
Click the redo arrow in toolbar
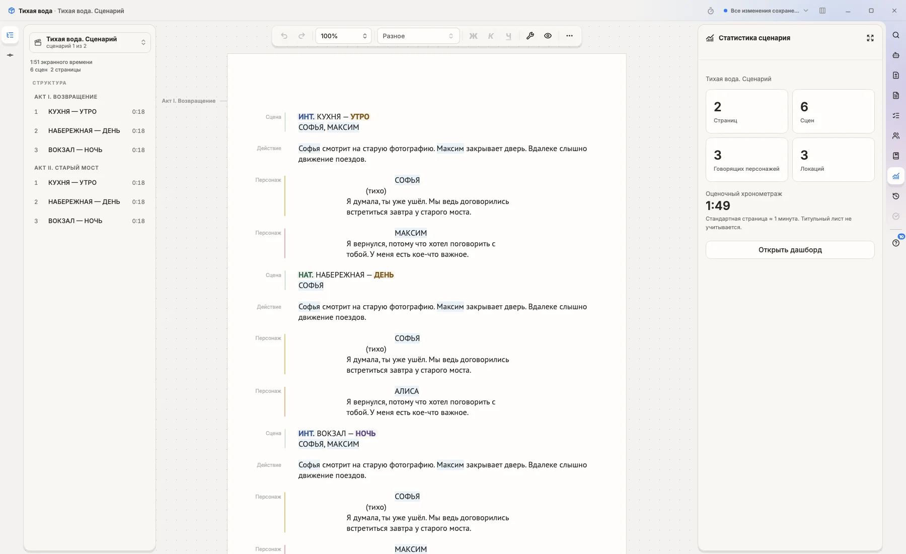(x=302, y=36)
